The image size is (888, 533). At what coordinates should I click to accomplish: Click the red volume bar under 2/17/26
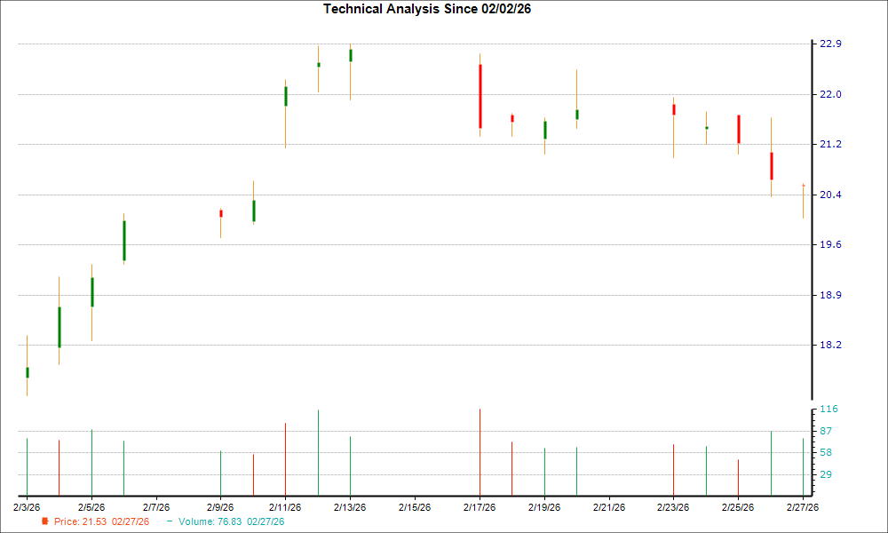click(x=480, y=453)
